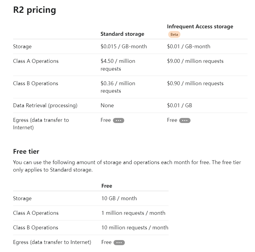255x252 pixels.
Task: Click the $0.36 / million requests price
Action: tap(118, 87)
